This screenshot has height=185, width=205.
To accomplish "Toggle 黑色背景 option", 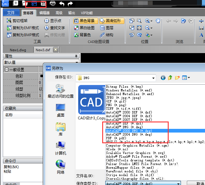I will [86, 21].
